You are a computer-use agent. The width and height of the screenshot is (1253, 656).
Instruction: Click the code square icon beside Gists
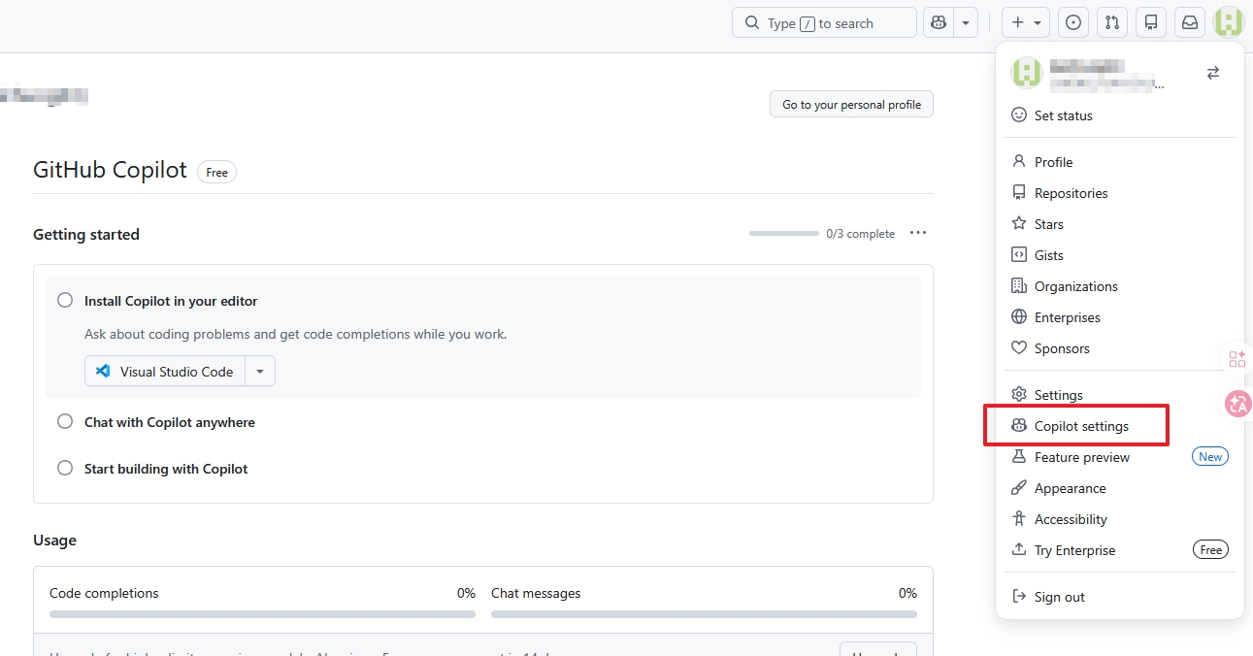pyautogui.click(x=1019, y=254)
